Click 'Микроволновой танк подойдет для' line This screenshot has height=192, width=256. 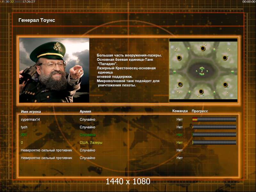pyautogui.click(x=128, y=81)
